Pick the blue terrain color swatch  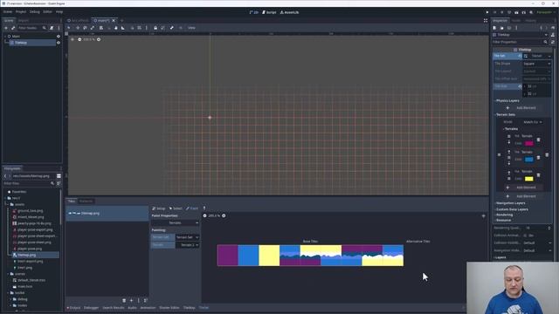coord(529,159)
